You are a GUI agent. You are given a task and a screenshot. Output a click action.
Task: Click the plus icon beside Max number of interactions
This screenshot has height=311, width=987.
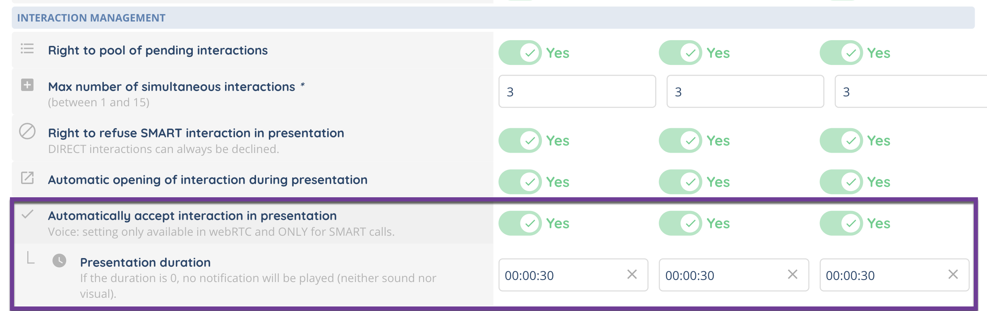(x=27, y=85)
